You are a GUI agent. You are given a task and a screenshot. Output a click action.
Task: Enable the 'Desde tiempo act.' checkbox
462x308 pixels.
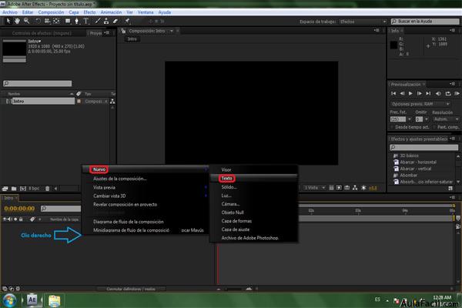(392, 127)
